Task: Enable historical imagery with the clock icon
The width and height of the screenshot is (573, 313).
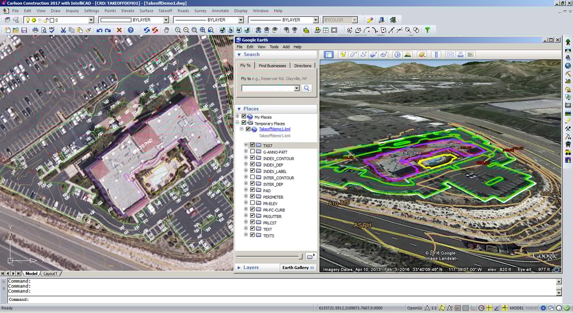Action: pyautogui.click(x=397, y=54)
